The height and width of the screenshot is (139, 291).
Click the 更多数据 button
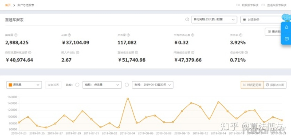point(274,32)
